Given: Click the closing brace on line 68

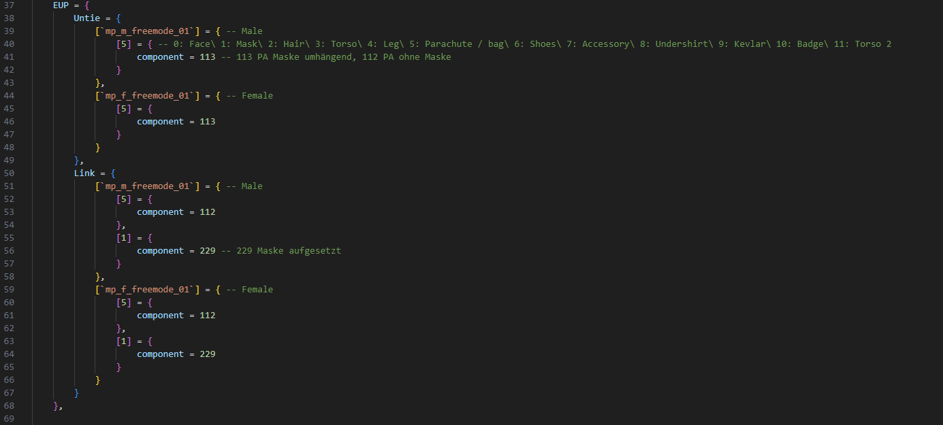Looking at the screenshot, I should click(57, 406).
